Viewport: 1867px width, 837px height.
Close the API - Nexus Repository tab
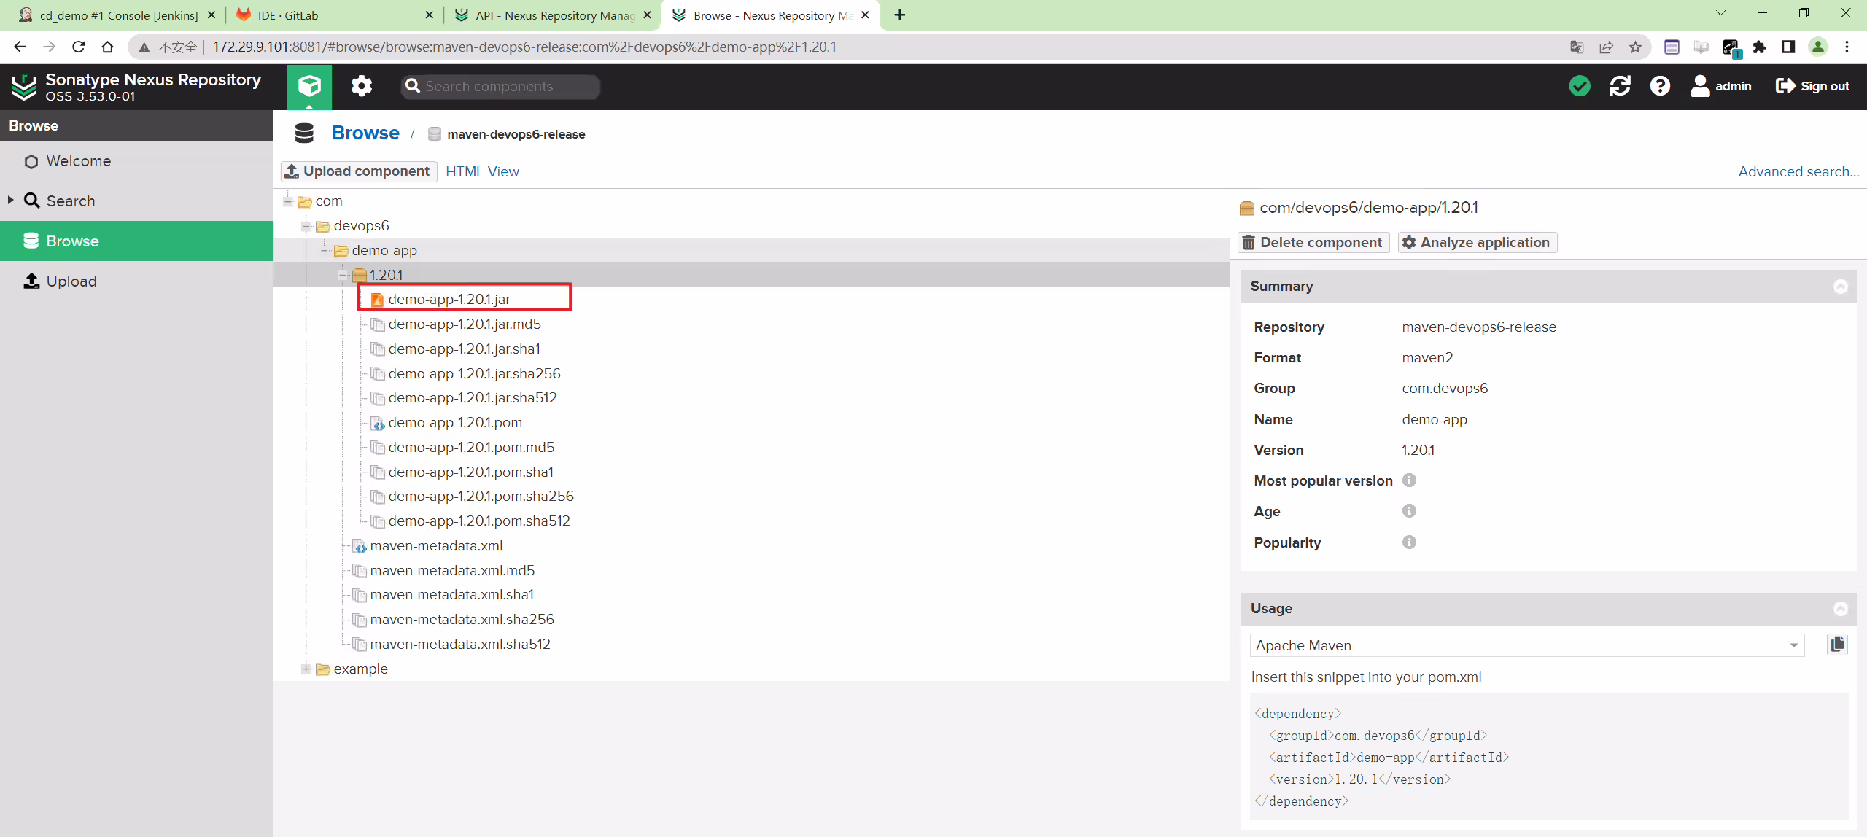[647, 15]
